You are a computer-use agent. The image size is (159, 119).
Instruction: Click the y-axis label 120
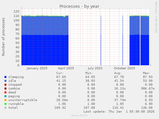click(16, 12)
